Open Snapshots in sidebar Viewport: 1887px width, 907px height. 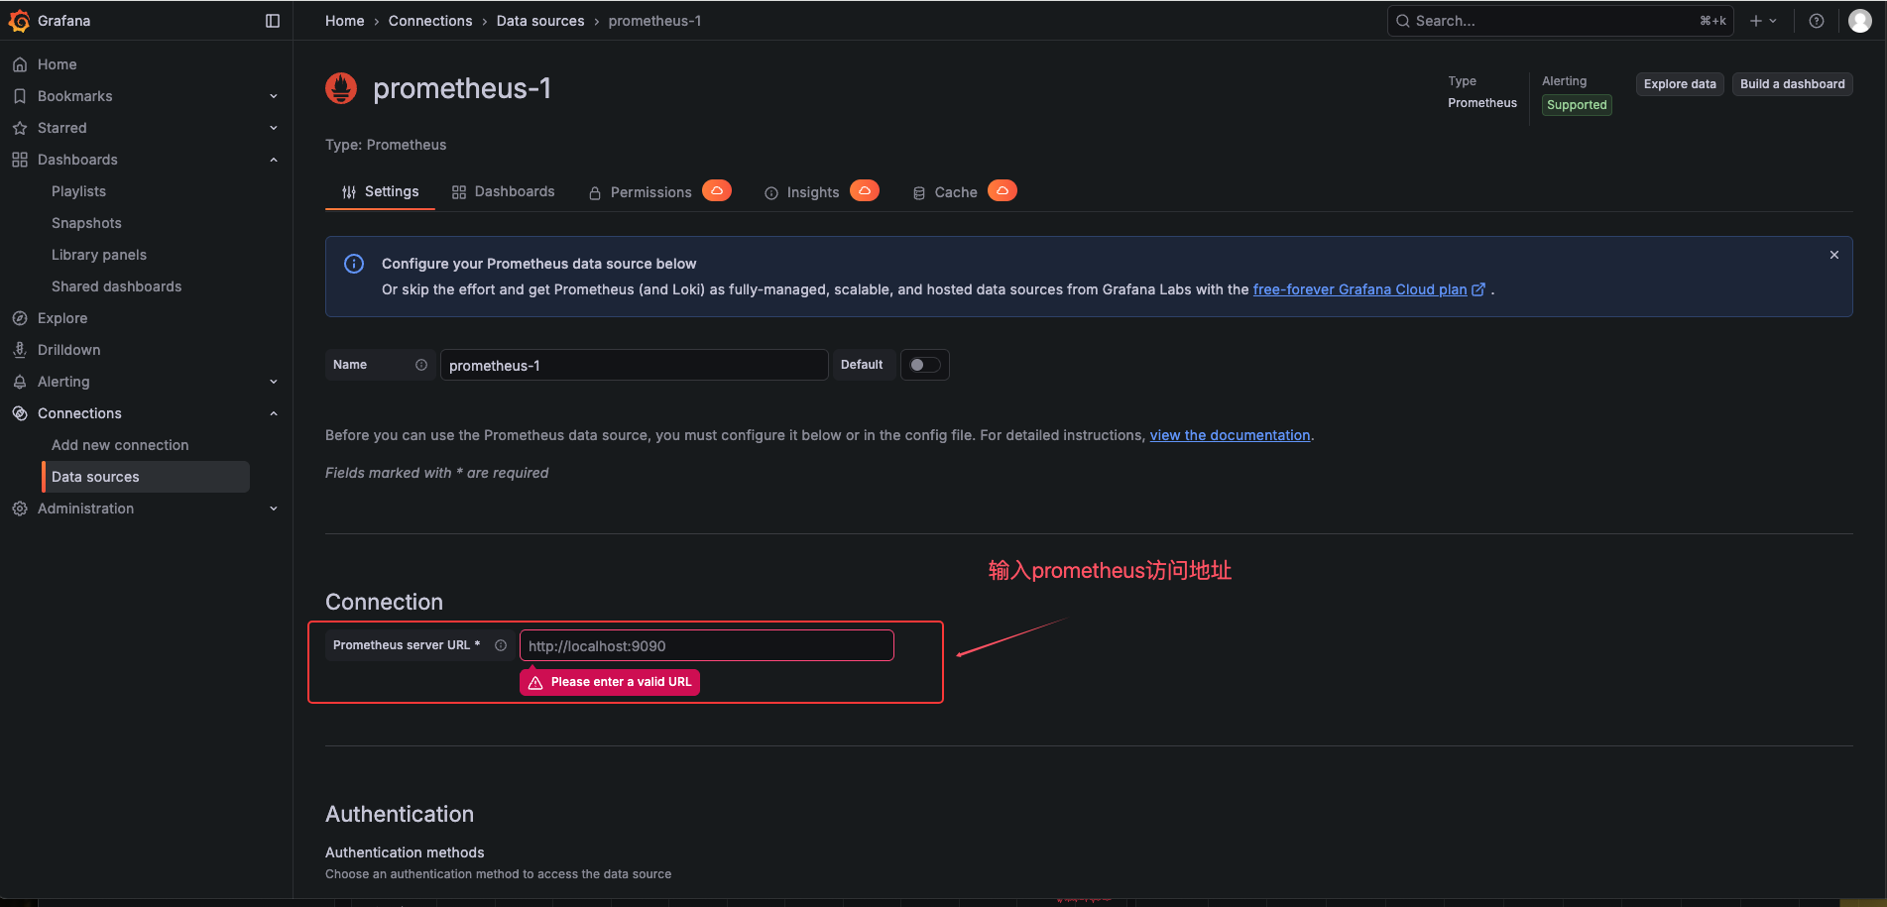[86, 223]
